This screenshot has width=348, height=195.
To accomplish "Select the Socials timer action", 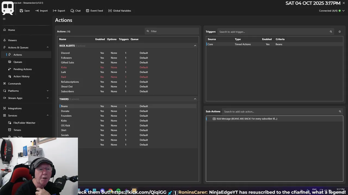I will pyautogui.click(x=128, y=135).
